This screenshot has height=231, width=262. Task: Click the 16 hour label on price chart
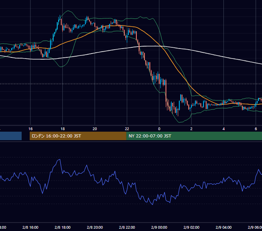(30, 129)
